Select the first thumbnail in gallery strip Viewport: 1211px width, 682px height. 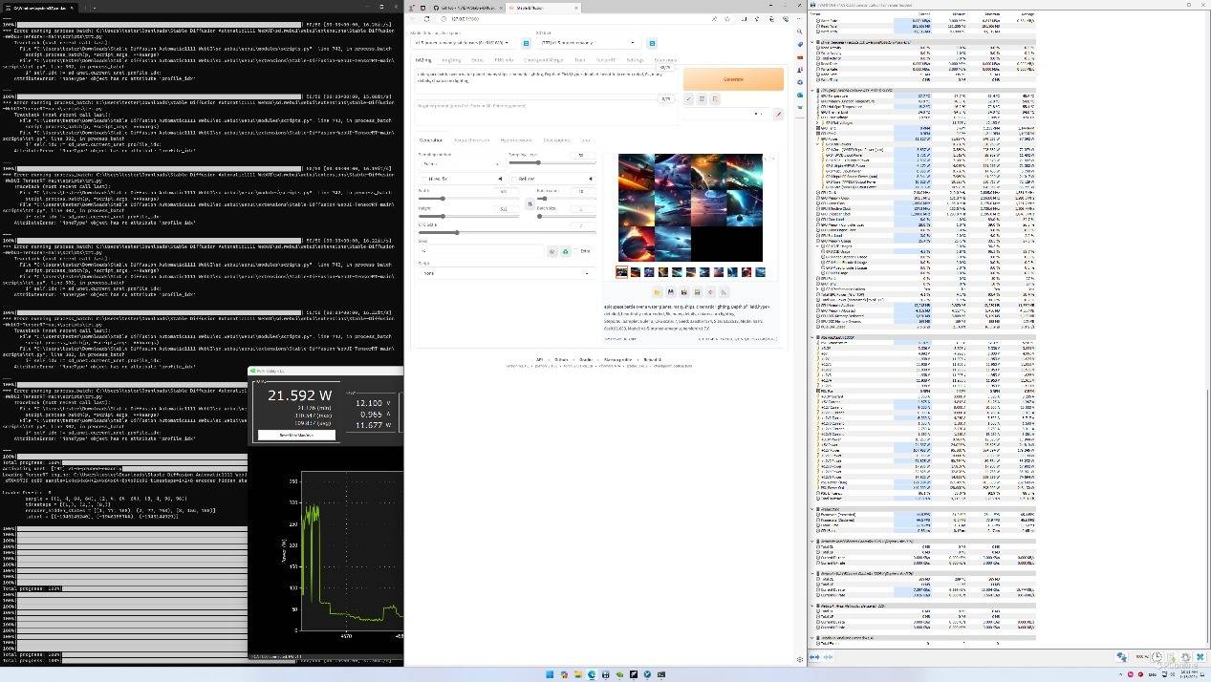coord(622,272)
